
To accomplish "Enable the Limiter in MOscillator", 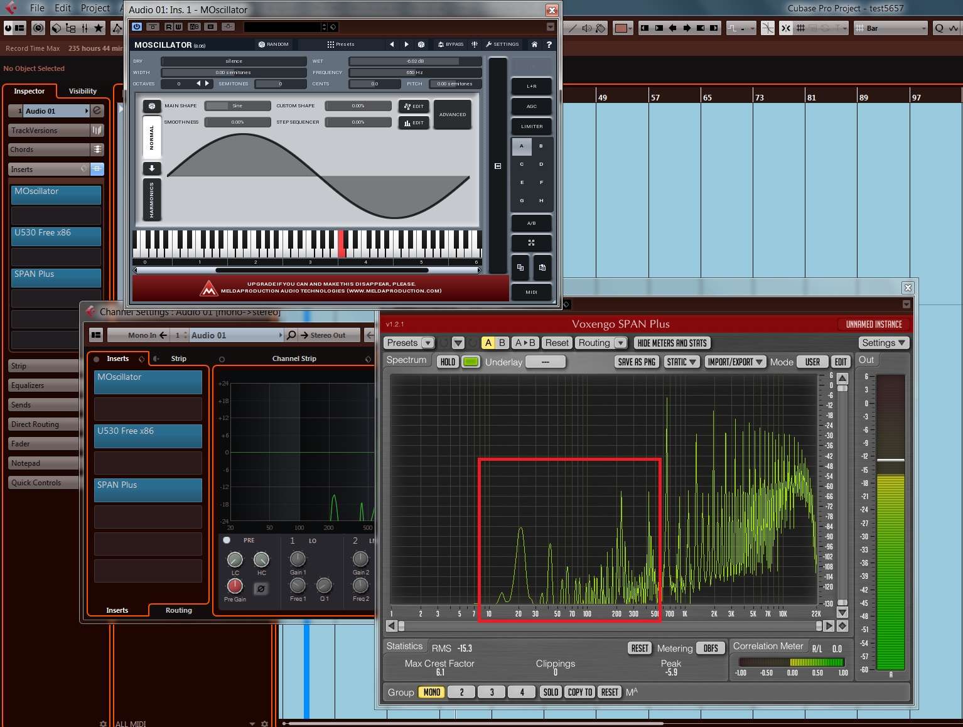I will 531,126.
